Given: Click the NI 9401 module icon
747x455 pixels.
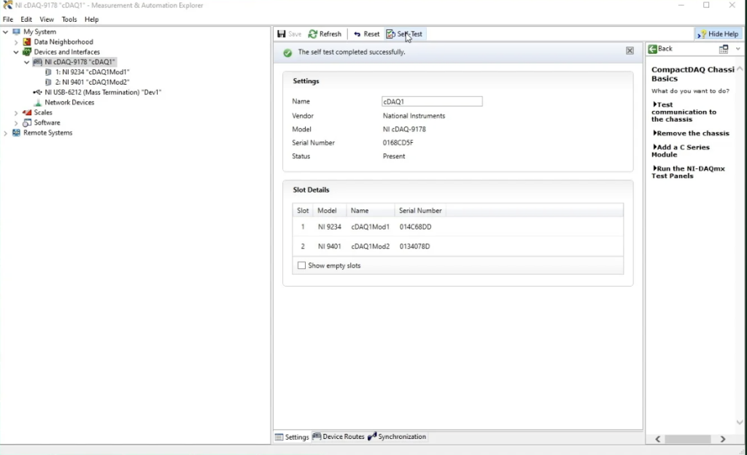Looking at the screenshot, I should point(48,82).
